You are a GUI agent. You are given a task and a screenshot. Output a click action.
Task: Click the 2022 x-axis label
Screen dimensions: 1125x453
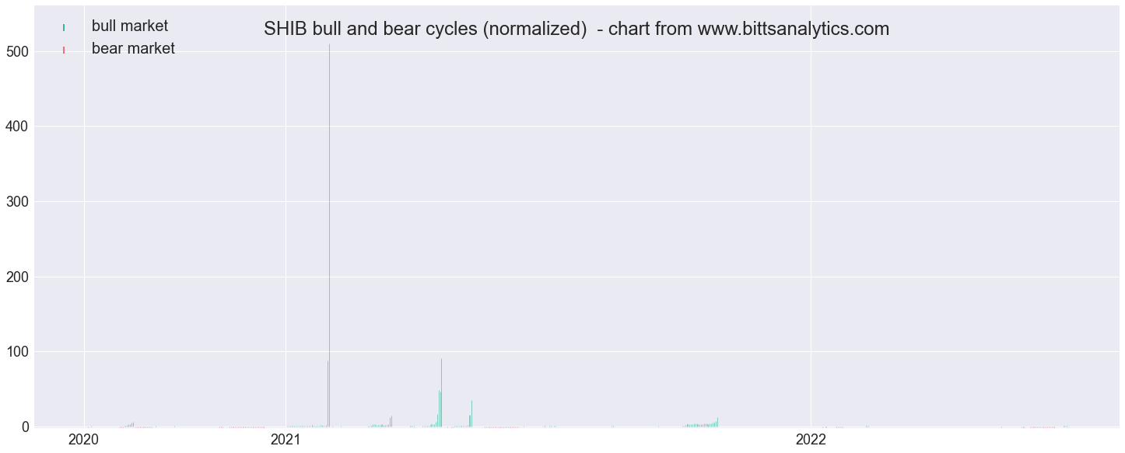[811, 440]
